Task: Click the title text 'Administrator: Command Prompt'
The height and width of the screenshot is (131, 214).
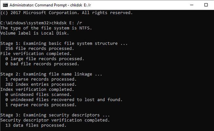Action: (38, 5)
